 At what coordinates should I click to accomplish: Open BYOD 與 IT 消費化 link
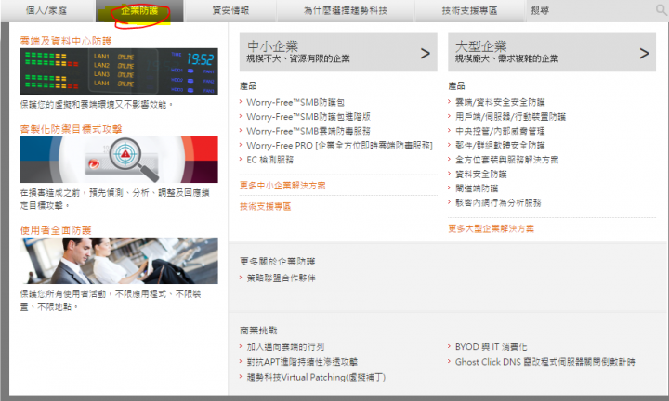[x=492, y=347]
